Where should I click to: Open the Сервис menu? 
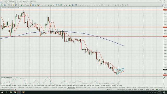click(22, 3)
